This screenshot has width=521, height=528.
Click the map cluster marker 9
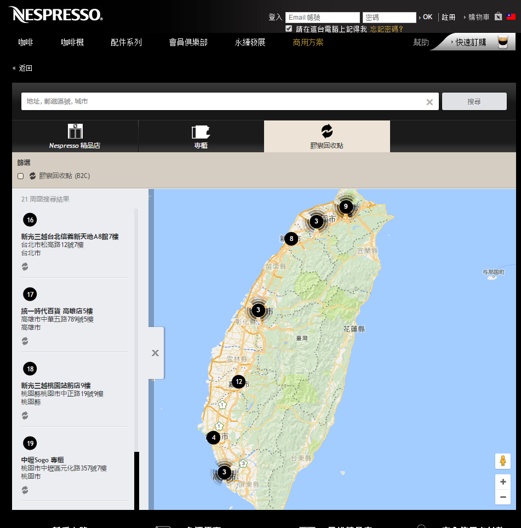tap(346, 206)
